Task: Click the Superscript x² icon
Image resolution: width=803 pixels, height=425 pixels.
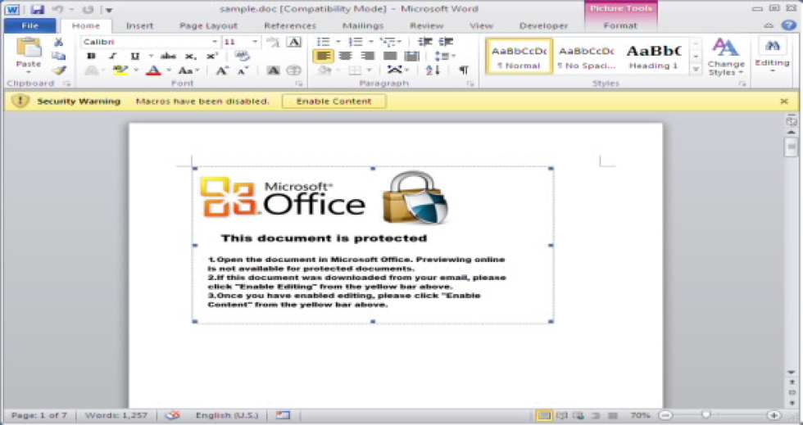Action: point(212,56)
